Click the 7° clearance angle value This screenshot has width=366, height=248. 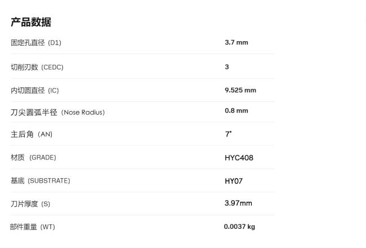228,134
